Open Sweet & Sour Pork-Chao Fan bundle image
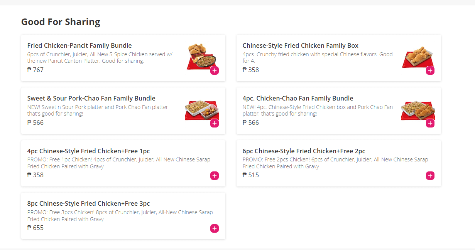This screenshot has width=475, height=250. pos(201,110)
